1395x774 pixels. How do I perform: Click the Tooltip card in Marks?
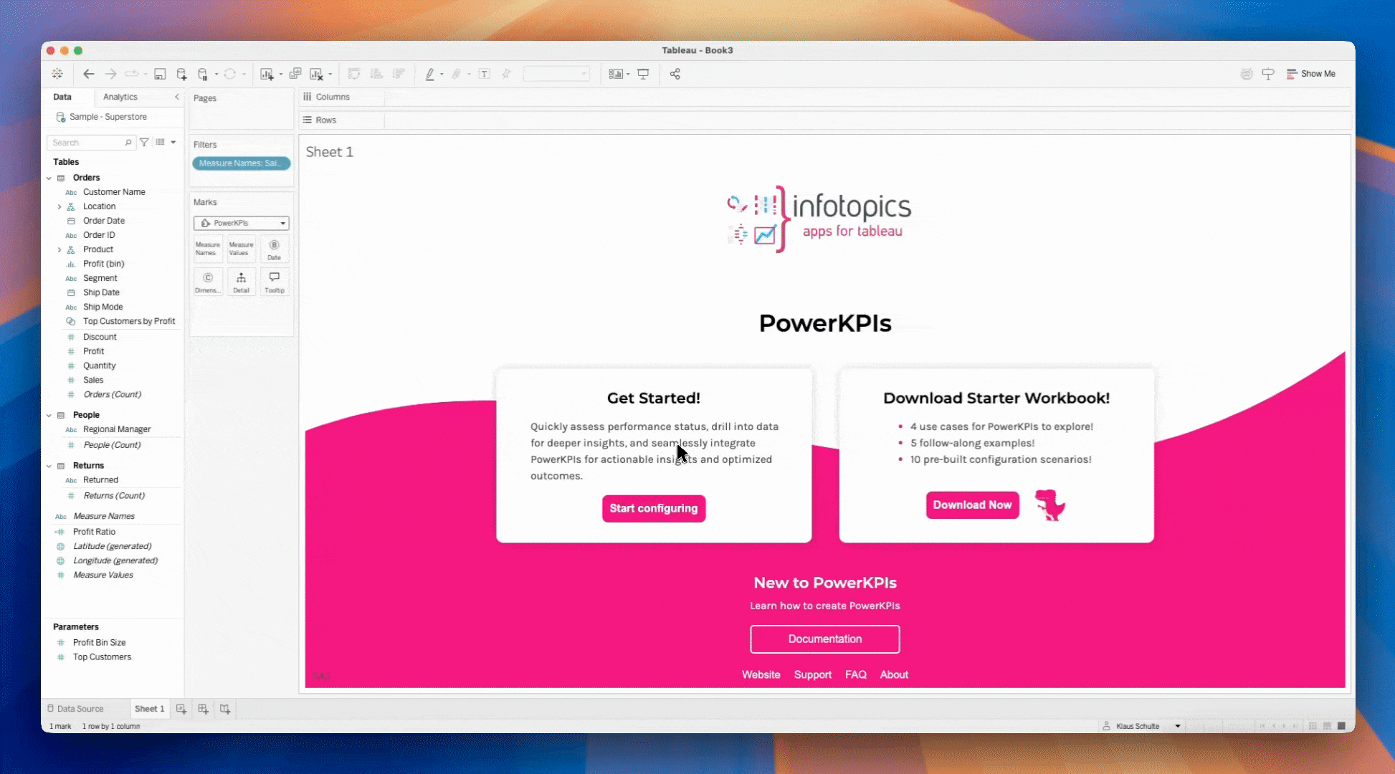[x=275, y=282]
